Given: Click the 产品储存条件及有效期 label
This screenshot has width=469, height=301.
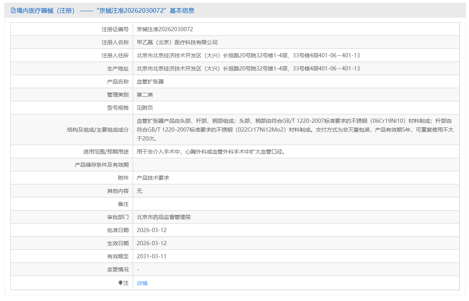Looking at the screenshot, I should click(x=102, y=165).
